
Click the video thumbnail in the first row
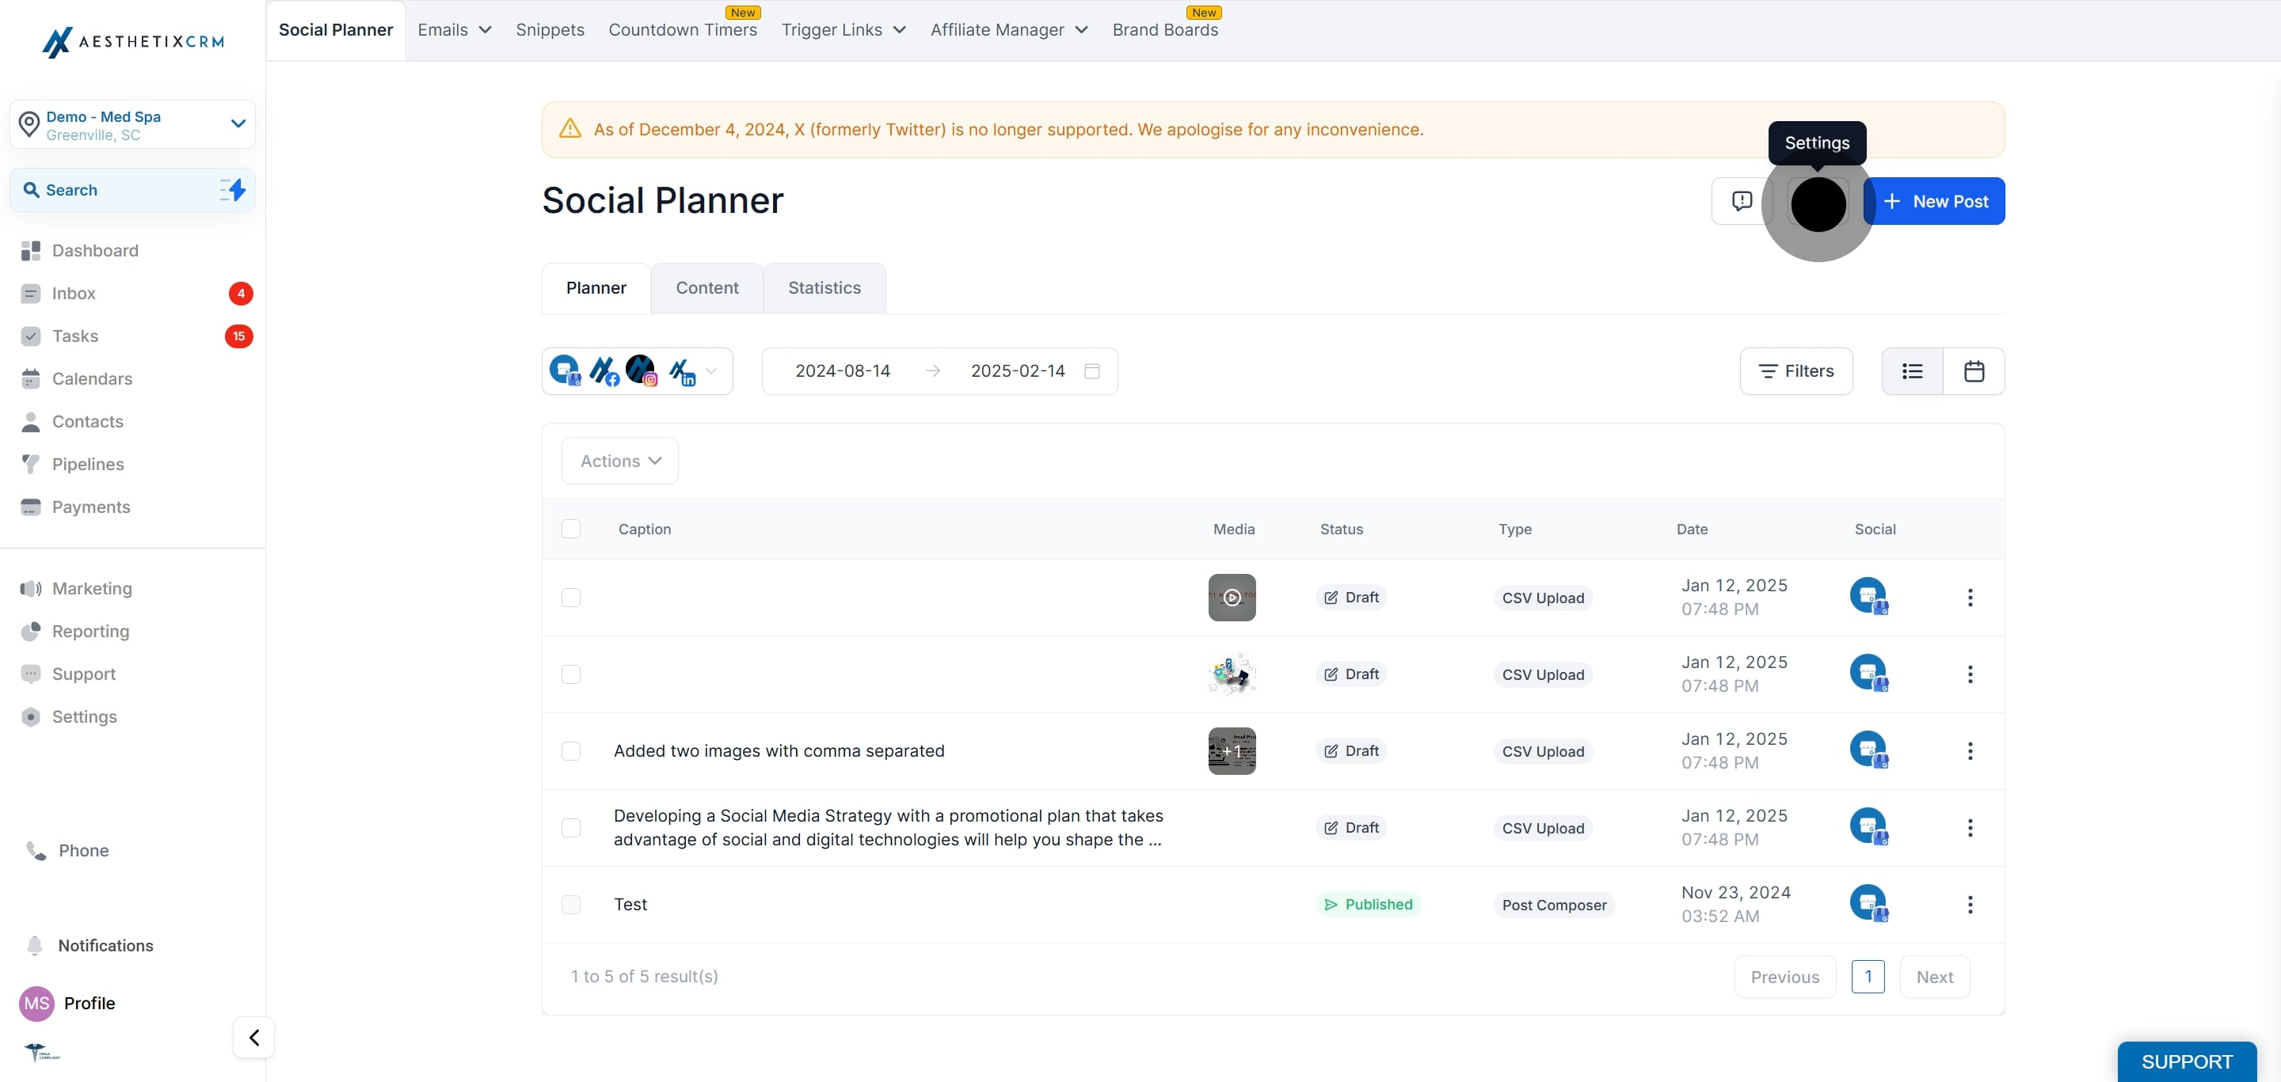point(1231,597)
